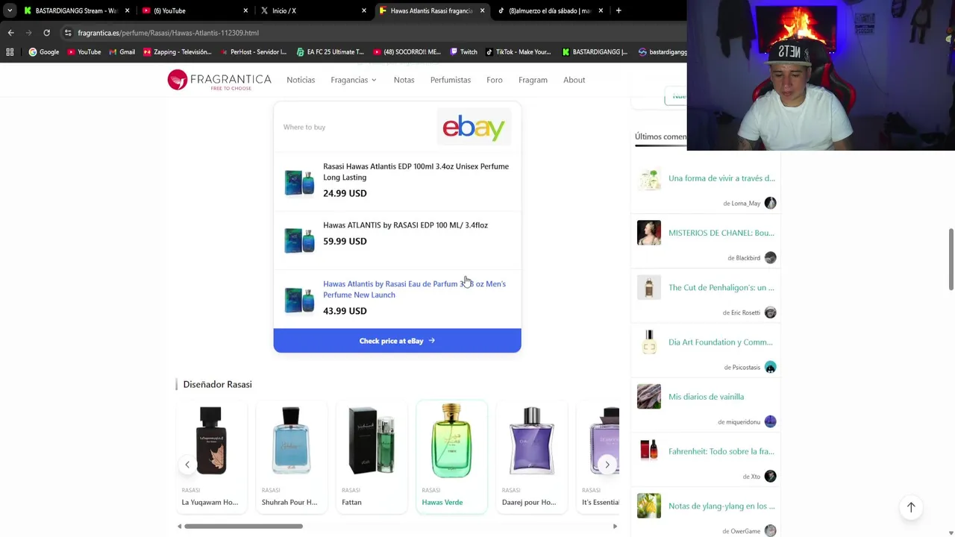The width and height of the screenshot is (955, 537).
Task: Open the Noticias menu item
Action: (301, 80)
